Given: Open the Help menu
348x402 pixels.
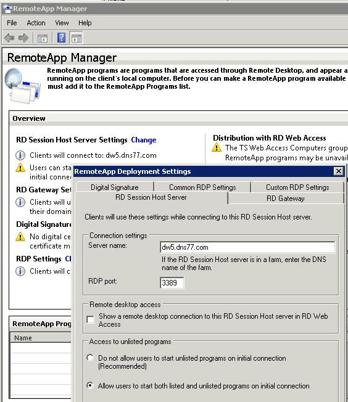Looking at the screenshot, I should click(x=85, y=23).
